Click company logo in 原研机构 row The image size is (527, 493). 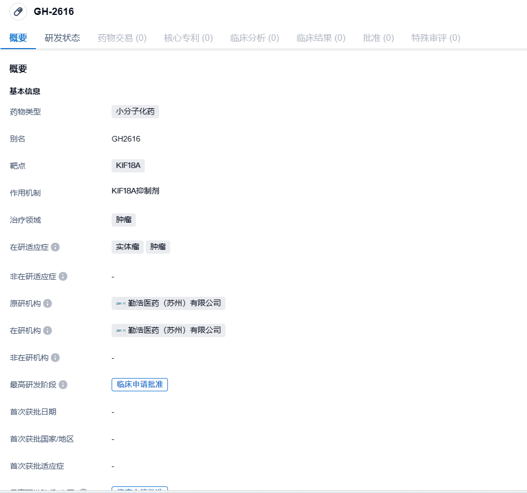coord(121,303)
